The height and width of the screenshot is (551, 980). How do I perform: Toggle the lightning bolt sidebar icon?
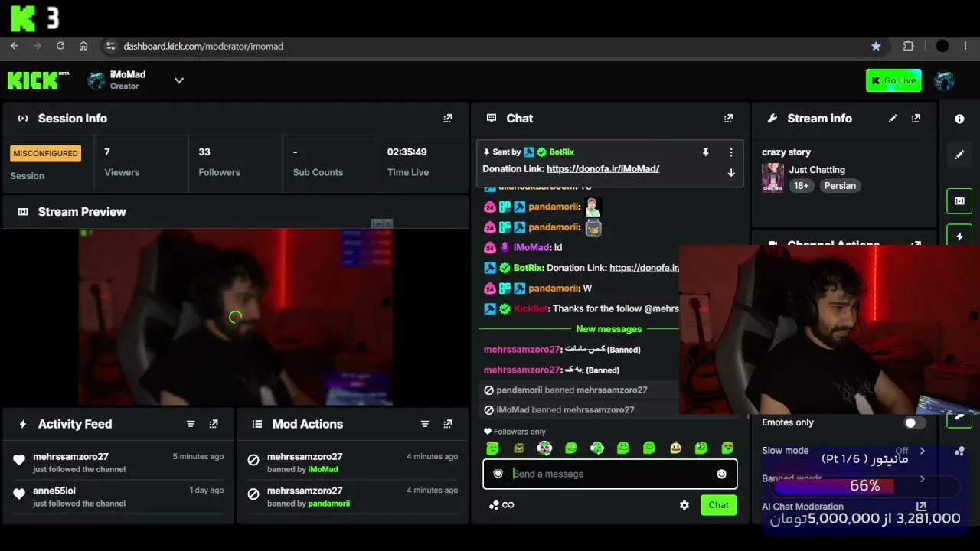959,236
